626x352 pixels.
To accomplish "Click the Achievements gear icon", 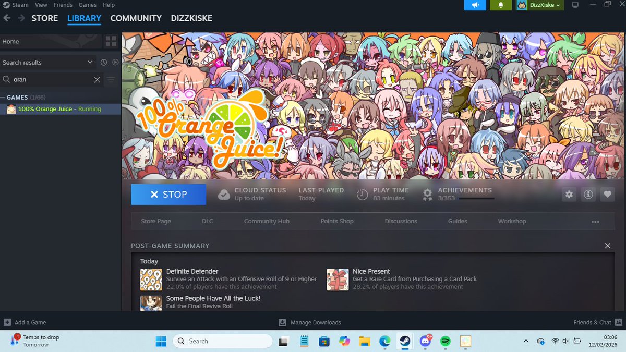I will tap(427, 195).
